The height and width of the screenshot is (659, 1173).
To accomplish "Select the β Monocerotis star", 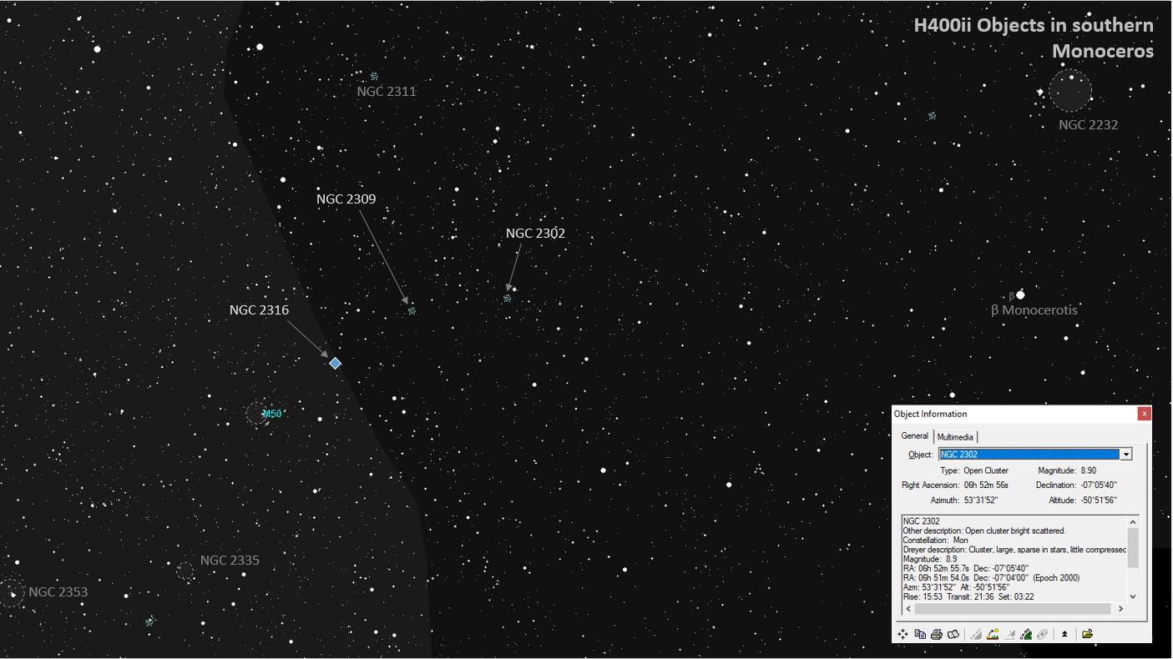I will click(x=1020, y=294).
